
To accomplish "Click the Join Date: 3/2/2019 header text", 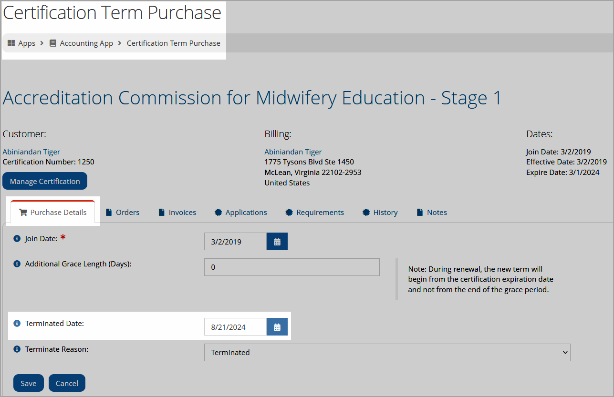I will (559, 152).
